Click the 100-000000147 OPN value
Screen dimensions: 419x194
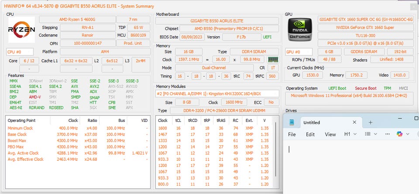tap(88, 43)
